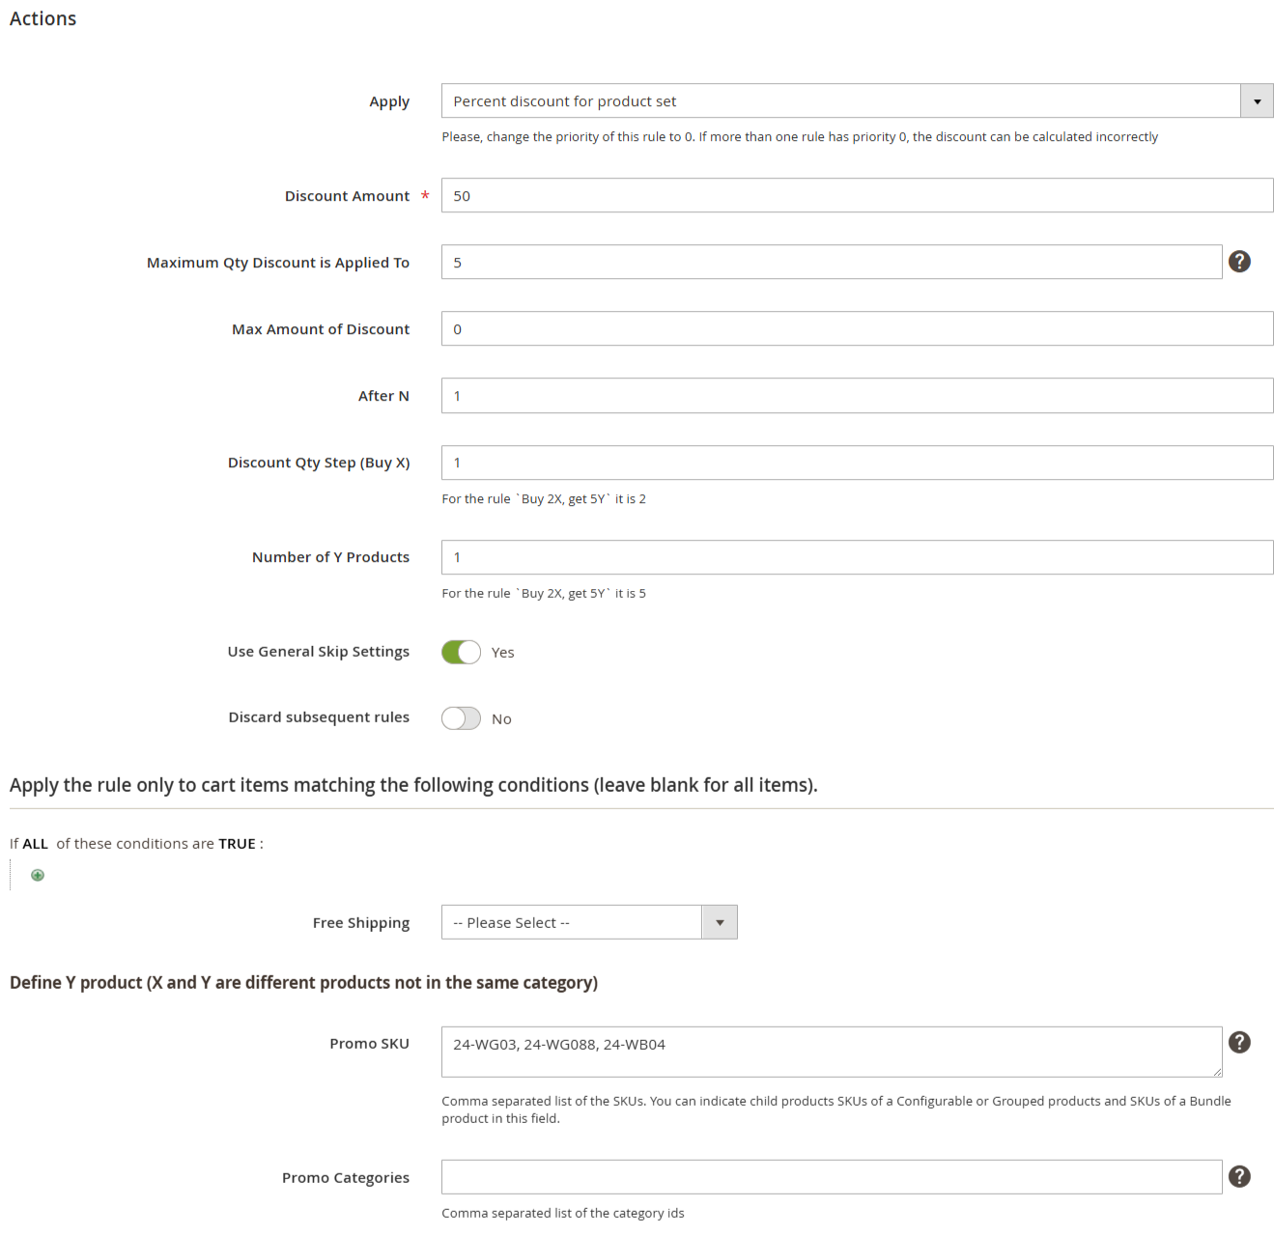
Task: Enable Discard subsequent rules switch
Action: pyautogui.click(x=461, y=718)
